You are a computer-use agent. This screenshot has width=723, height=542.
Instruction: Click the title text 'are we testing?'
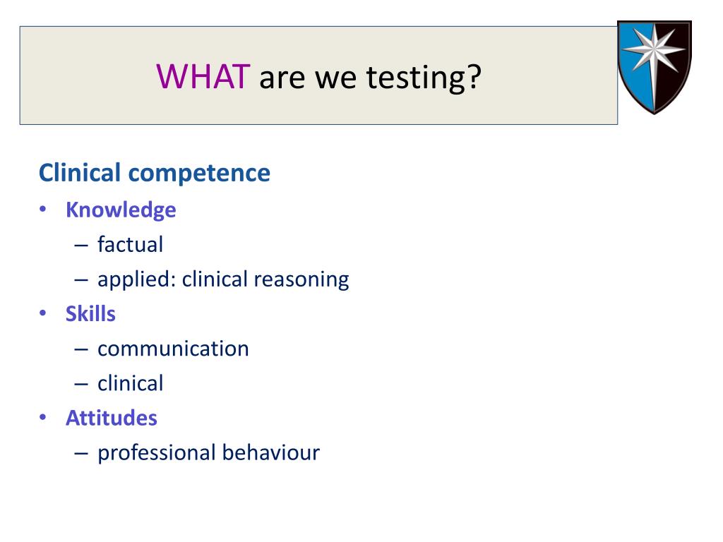pos(370,78)
